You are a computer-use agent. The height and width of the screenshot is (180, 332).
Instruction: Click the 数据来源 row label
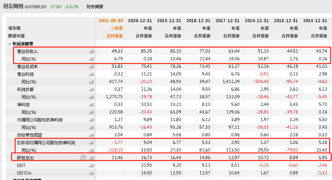coord(17,36)
